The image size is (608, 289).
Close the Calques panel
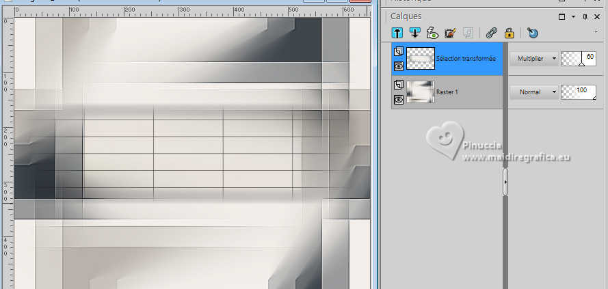tap(597, 16)
